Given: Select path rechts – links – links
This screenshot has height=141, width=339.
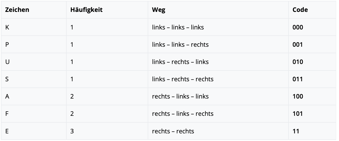Looking at the screenshot, I should tap(180, 96).
